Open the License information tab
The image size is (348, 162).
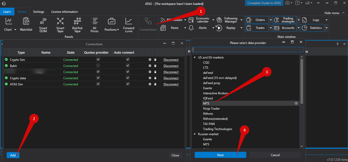(65, 12)
